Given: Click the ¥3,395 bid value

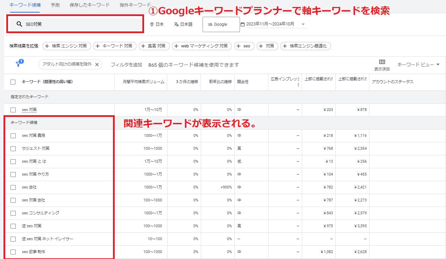Looking at the screenshot, I should (x=360, y=226).
